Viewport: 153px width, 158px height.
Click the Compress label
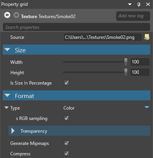click(20, 154)
